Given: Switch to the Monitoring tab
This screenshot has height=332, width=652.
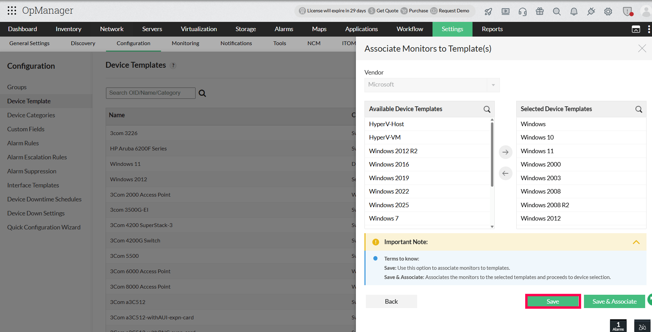Looking at the screenshot, I should pos(185,43).
